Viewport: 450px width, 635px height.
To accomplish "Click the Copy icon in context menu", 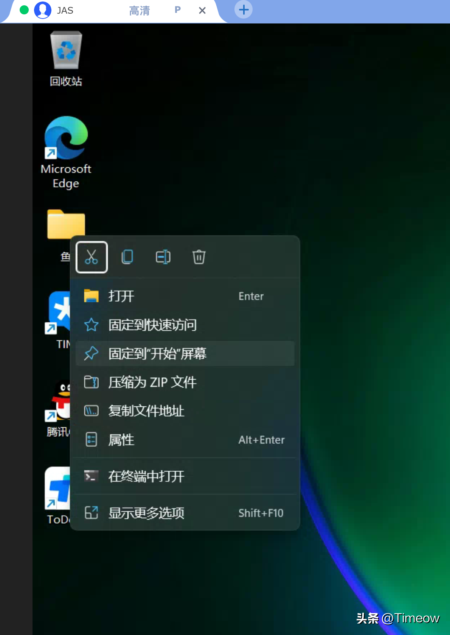I will pyautogui.click(x=127, y=257).
